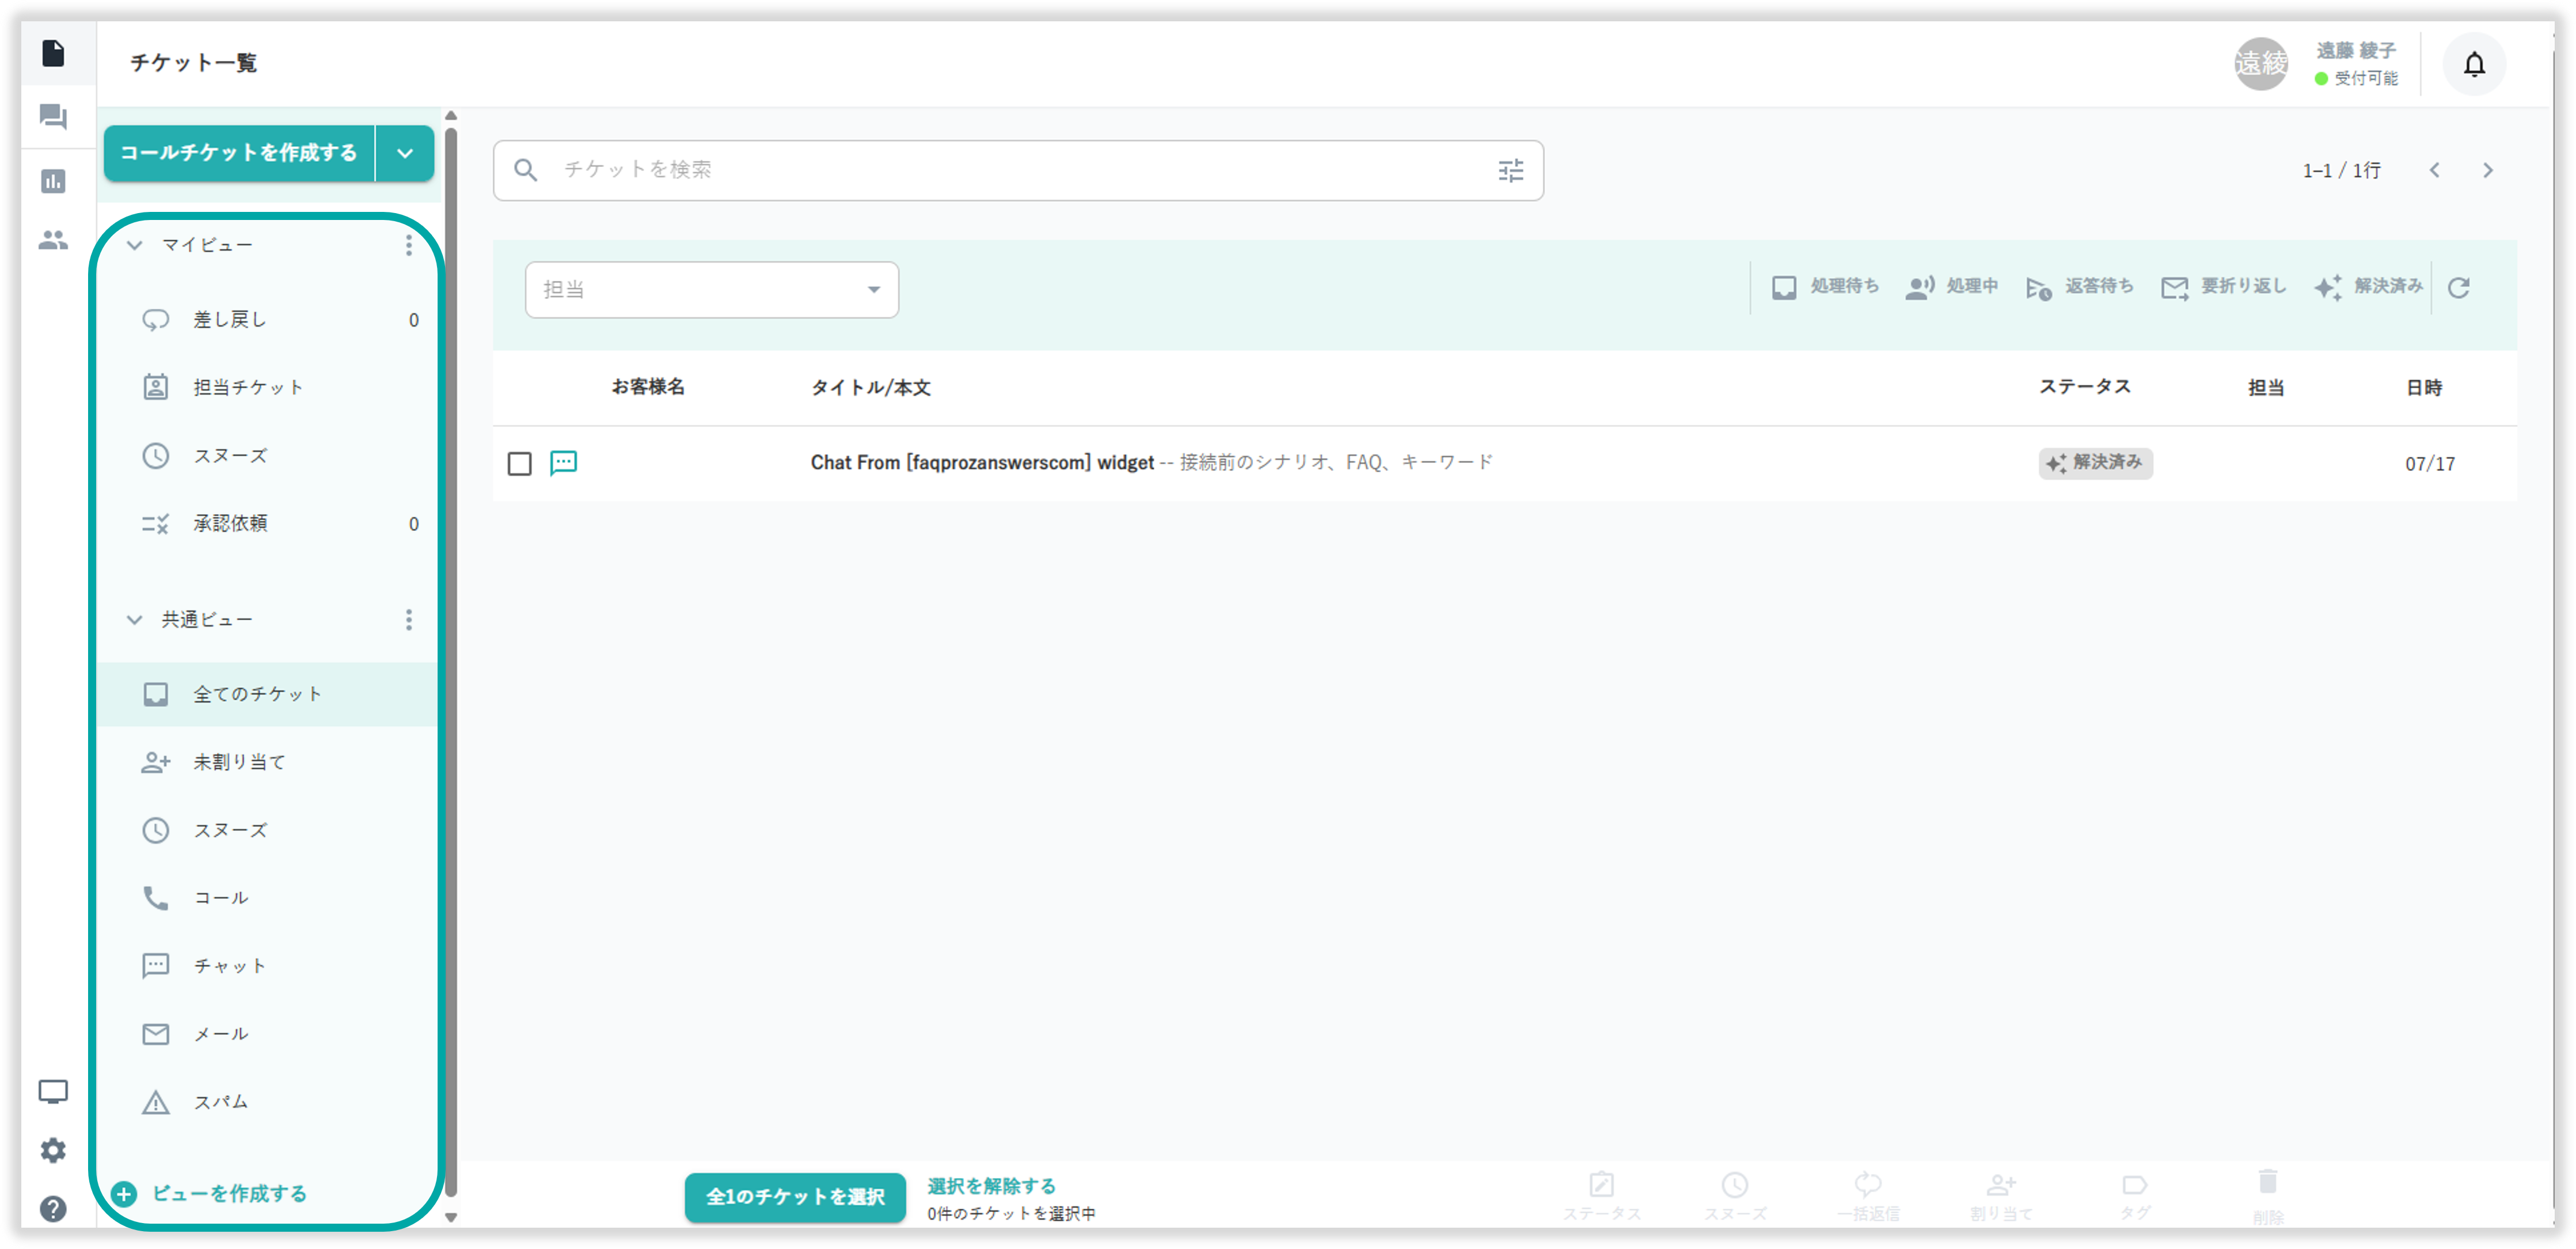Image resolution: width=2576 pixels, height=1249 pixels.
Task: Expand the コールチケット create button arrow
Action: 405,153
